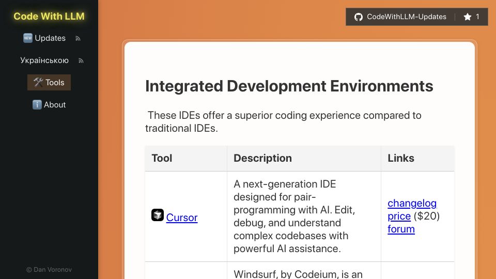Open the RSS feed icon next to Українською
496x279 pixels.
pyautogui.click(x=81, y=61)
